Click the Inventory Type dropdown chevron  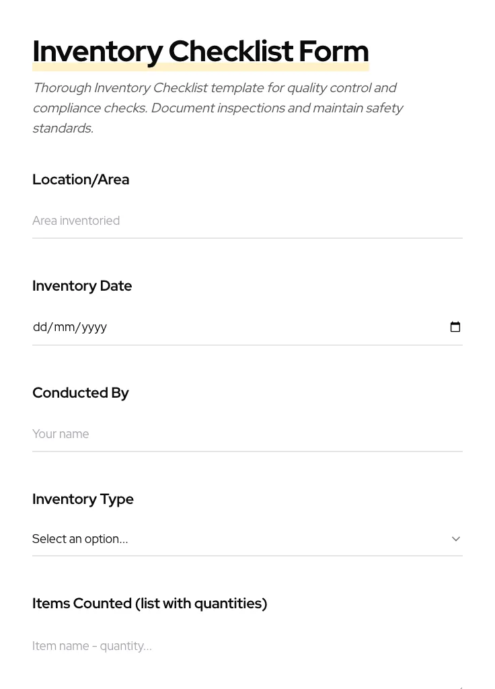456,538
